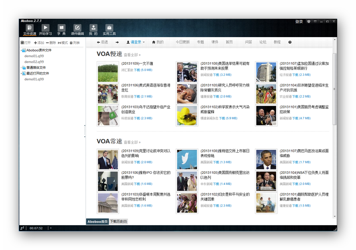Open the article 美式英语逐渐在香港走红
This screenshot has width=356, height=250.
click(x=146, y=88)
